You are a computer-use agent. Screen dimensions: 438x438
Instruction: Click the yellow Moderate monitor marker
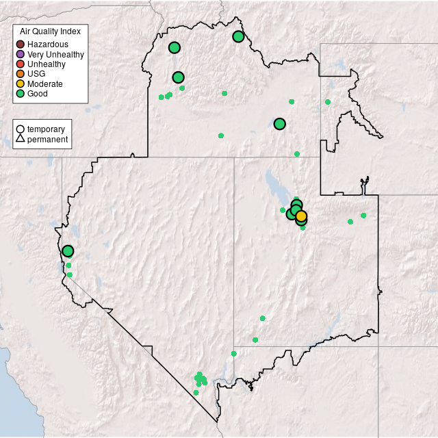301,216
